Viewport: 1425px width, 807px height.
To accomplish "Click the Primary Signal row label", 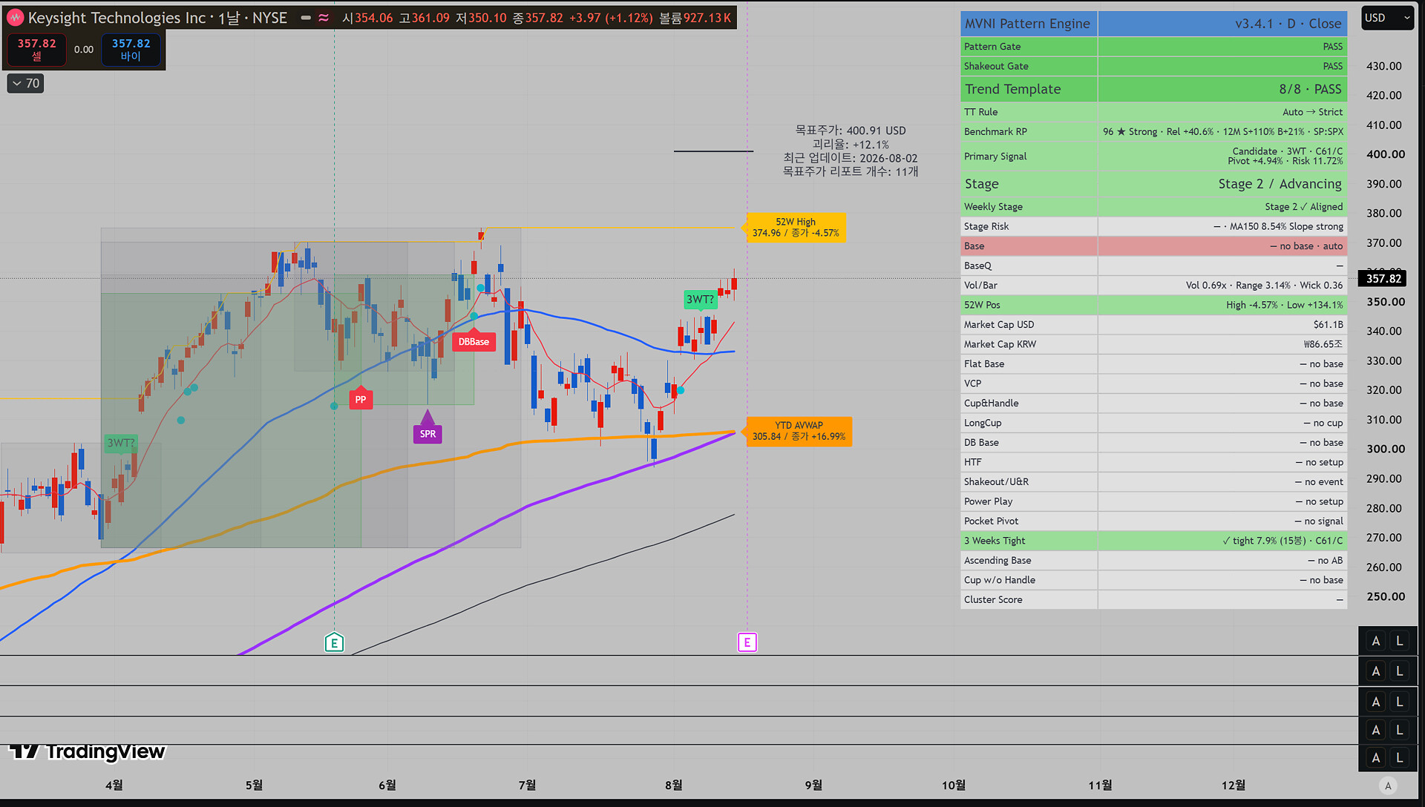I will (x=995, y=157).
